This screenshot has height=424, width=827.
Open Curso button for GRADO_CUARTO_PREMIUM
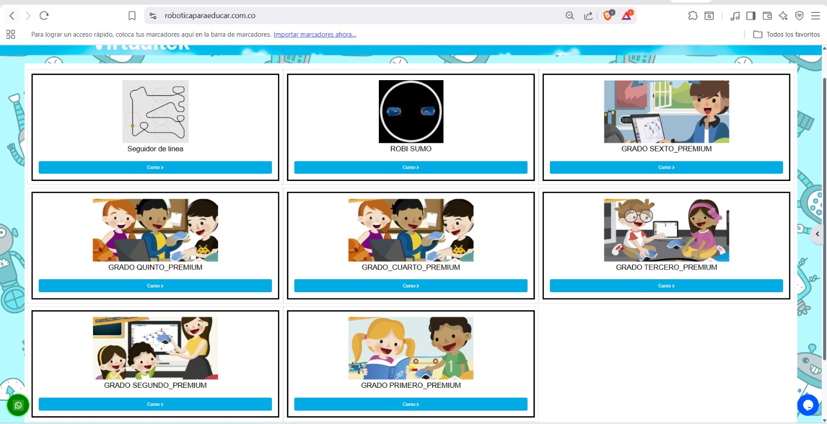click(411, 286)
